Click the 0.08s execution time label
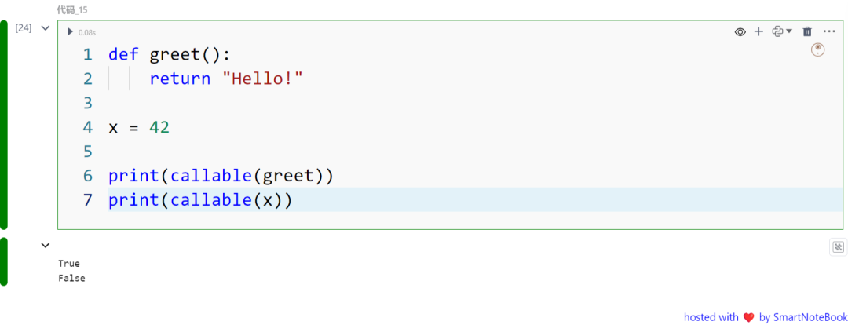 pyautogui.click(x=87, y=32)
